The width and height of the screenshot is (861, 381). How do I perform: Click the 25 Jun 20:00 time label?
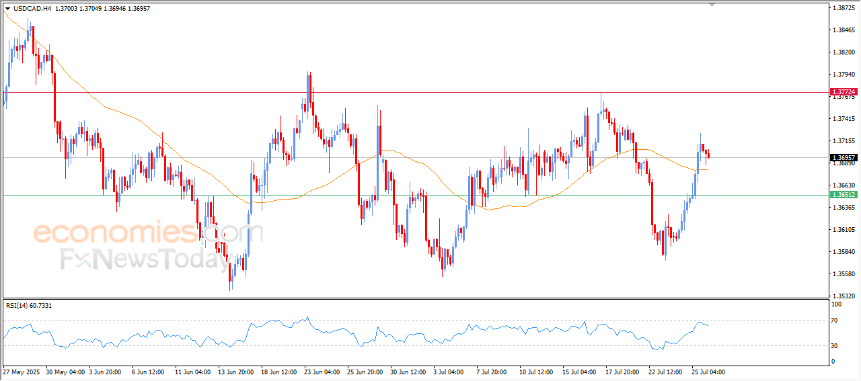(x=365, y=372)
